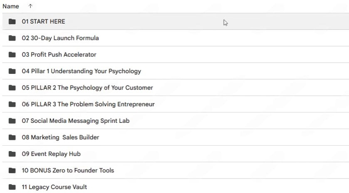Screen dimensions: 349x193
Task: Select 06 PILLAR 3 Problem Solving Entrepreneur name
Action: (88, 104)
